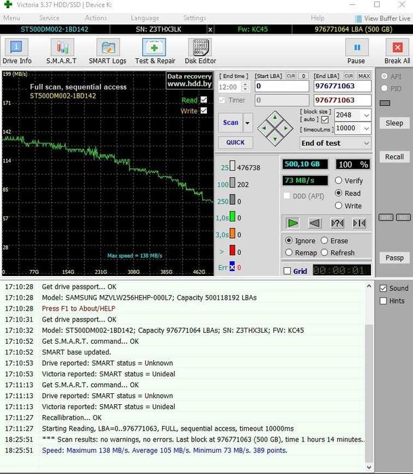Open the Language menu

tap(144, 18)
